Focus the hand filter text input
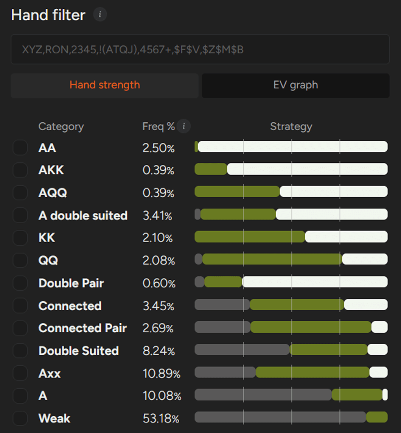 tap(200, 49)
